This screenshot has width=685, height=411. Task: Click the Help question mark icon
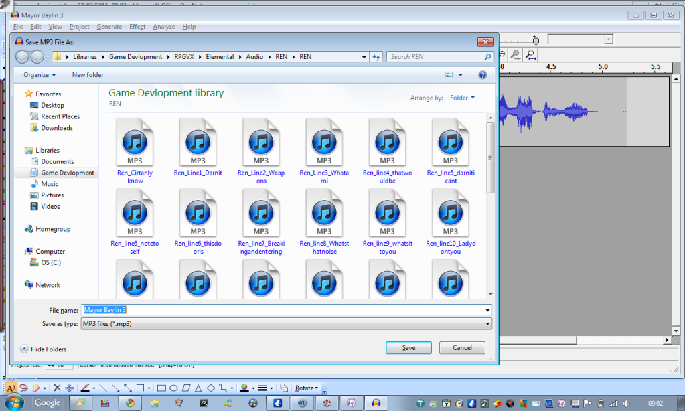tap(482, 75)
